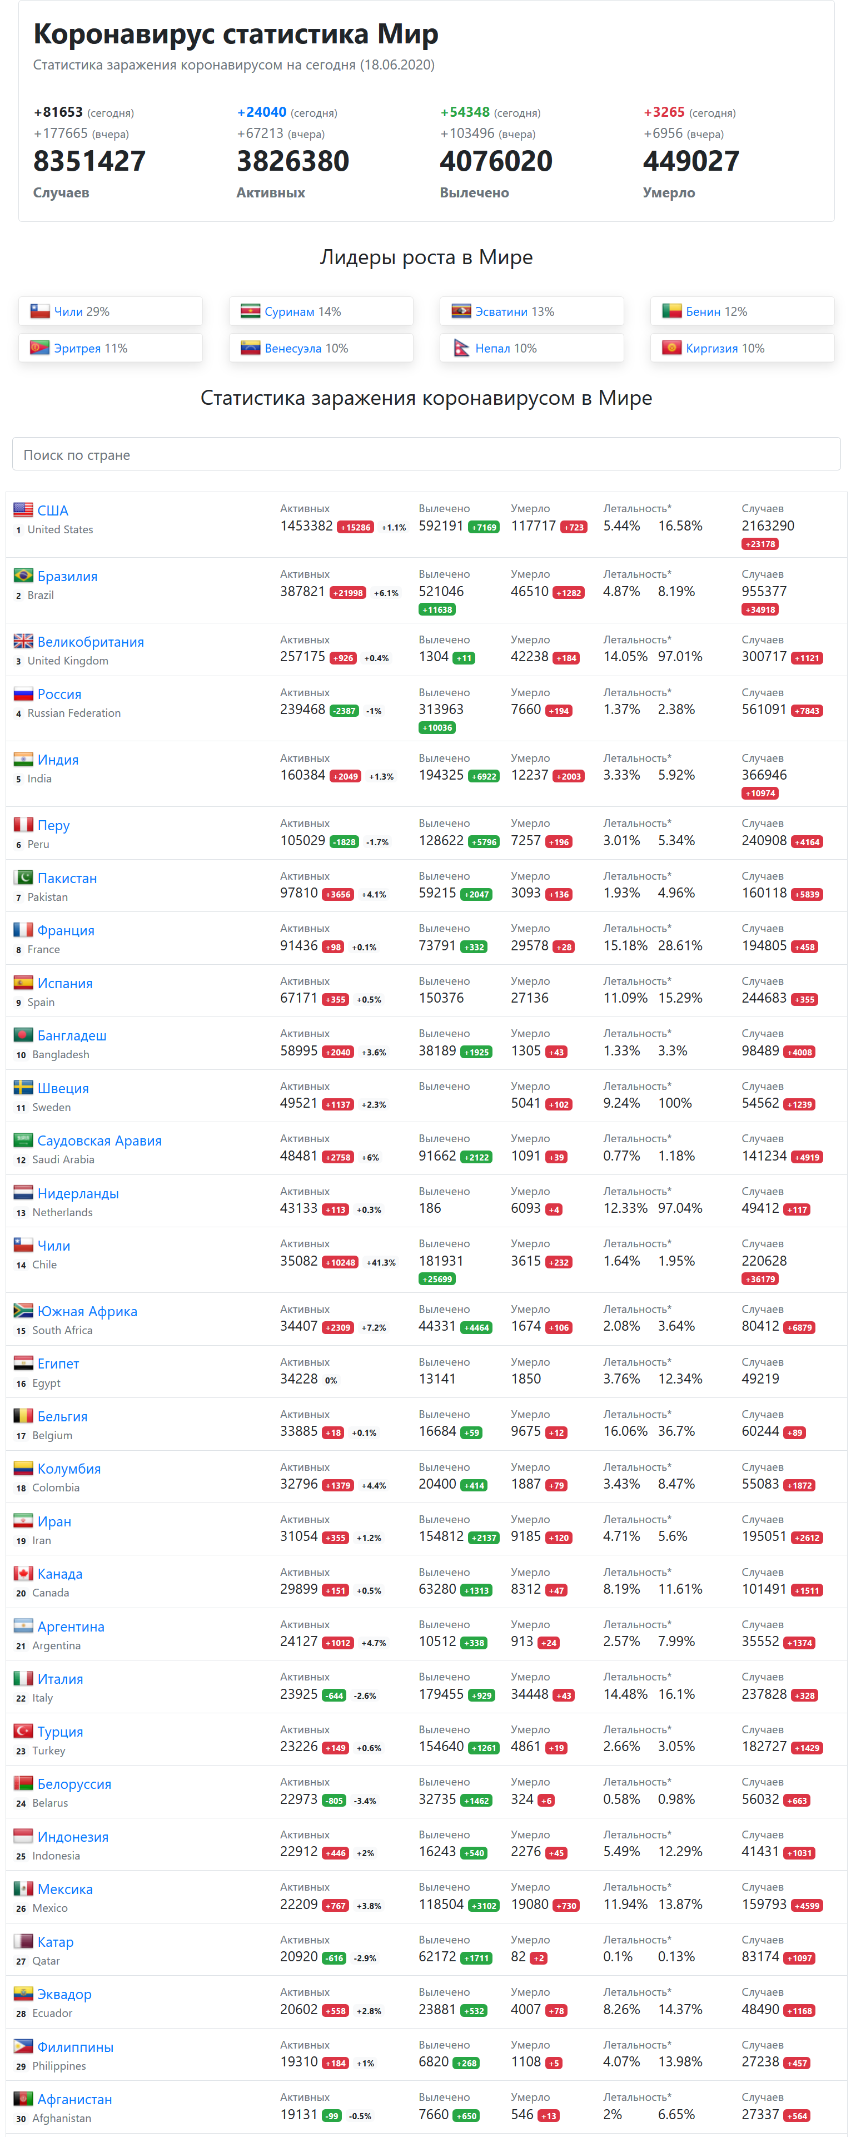This screenshot has height=2137, width=851.
Task: Click the Philippines flag icon
Action: pyautogui.click(x=23, y=2046)
